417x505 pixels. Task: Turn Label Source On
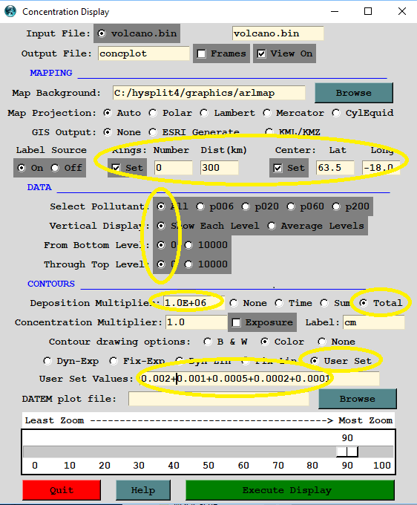click(22, 168)
